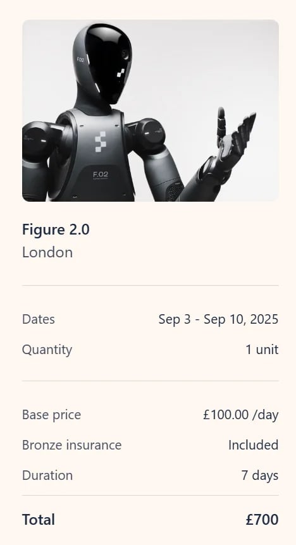Click the Base price label
The image size is (296, 545).
coord(51,415)
